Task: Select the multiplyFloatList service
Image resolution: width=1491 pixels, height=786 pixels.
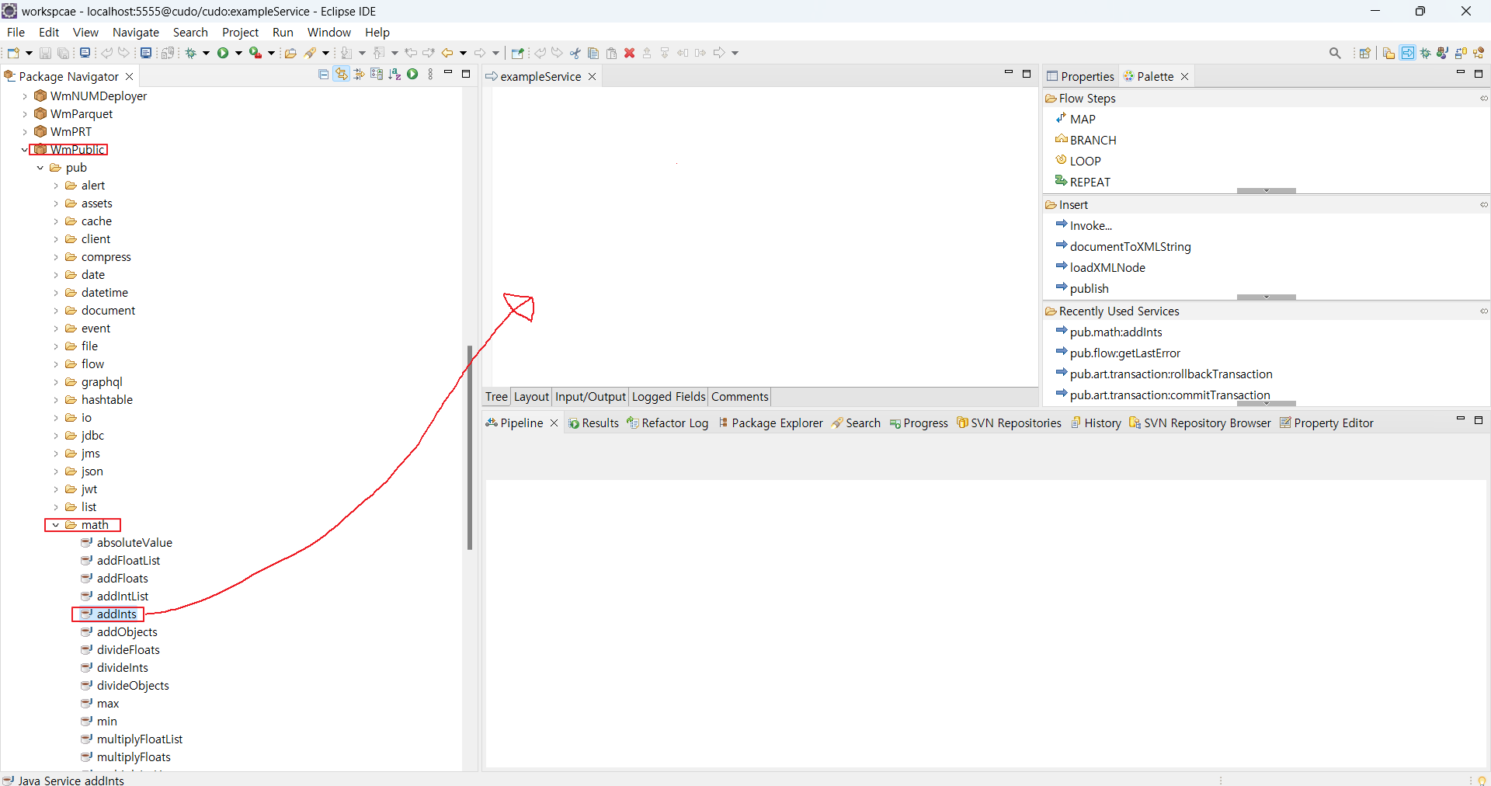Action: click(x=132, y=739)
